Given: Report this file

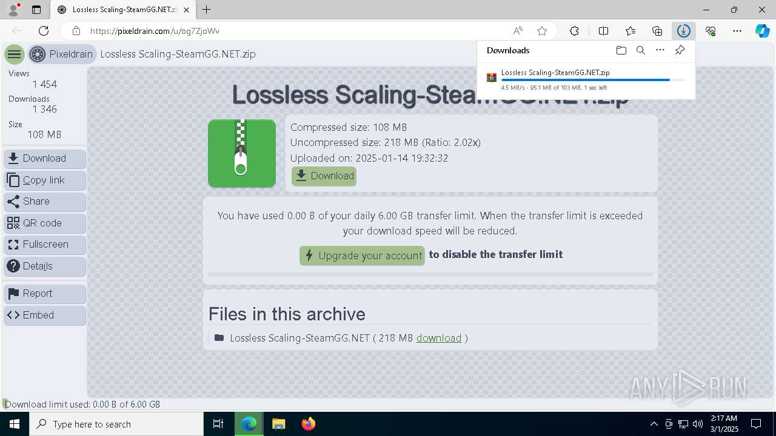Looking at the screenshot, I should (45, 294).
